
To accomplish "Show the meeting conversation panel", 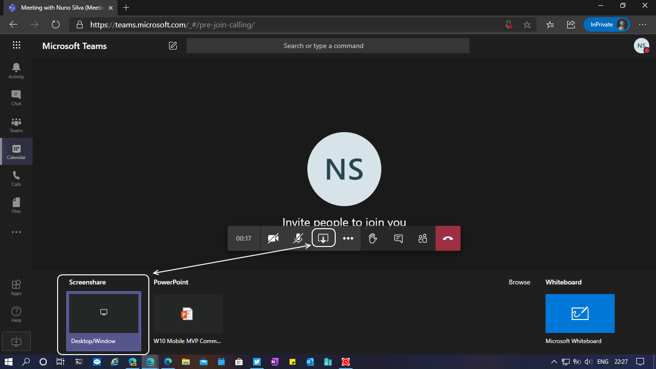I will tap(398, 238).
